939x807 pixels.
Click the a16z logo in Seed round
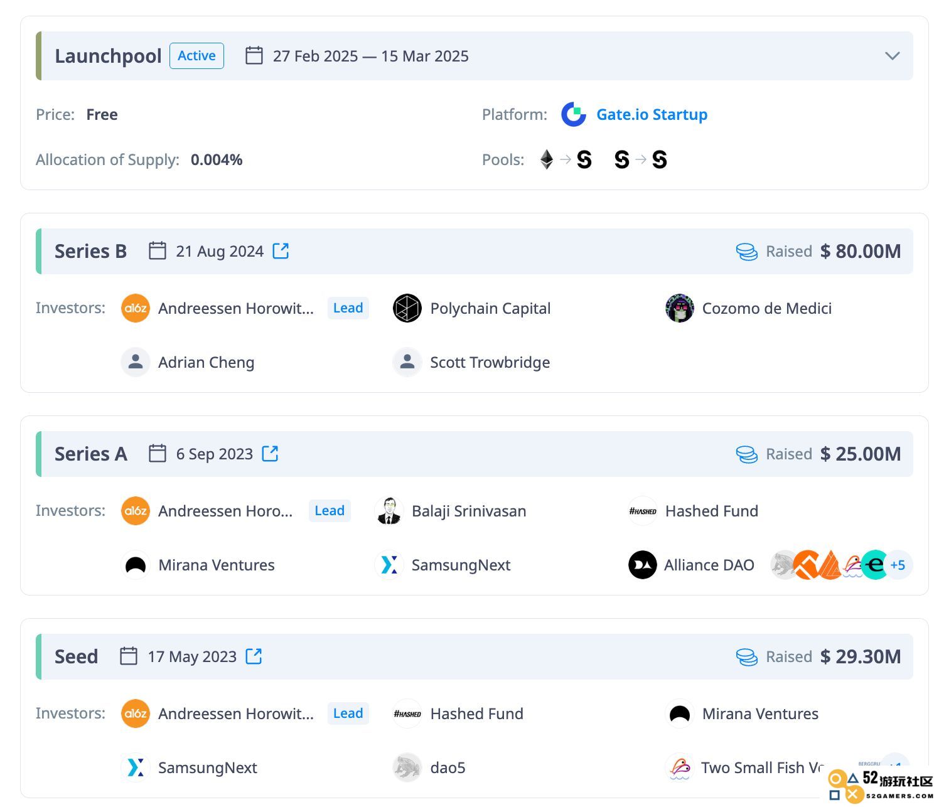click(x=136, y=713)
